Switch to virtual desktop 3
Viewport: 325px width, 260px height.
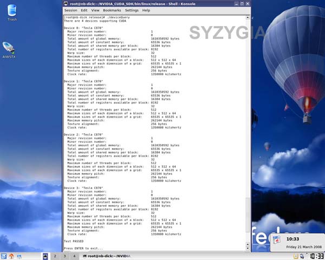pyautogui.click(x=65, y=256)
